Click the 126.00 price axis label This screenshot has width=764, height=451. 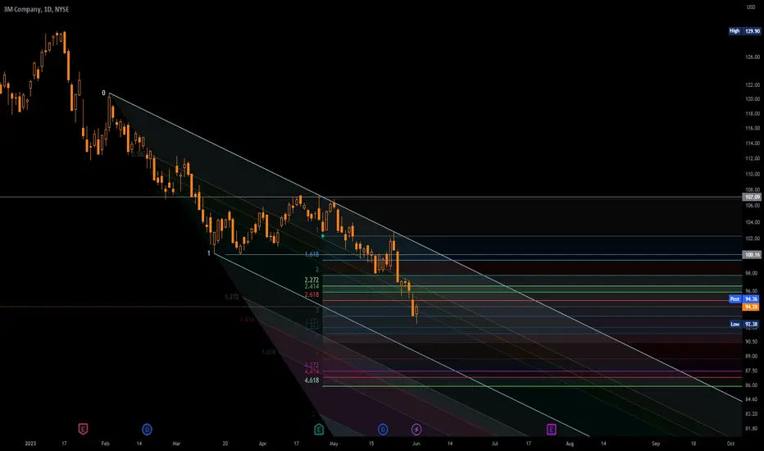(x=753, y=57)
